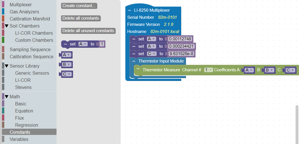Open Coefficient C constant dropdown in Thermistor Measure
This screenshot has height=144, width=299.
290,70
